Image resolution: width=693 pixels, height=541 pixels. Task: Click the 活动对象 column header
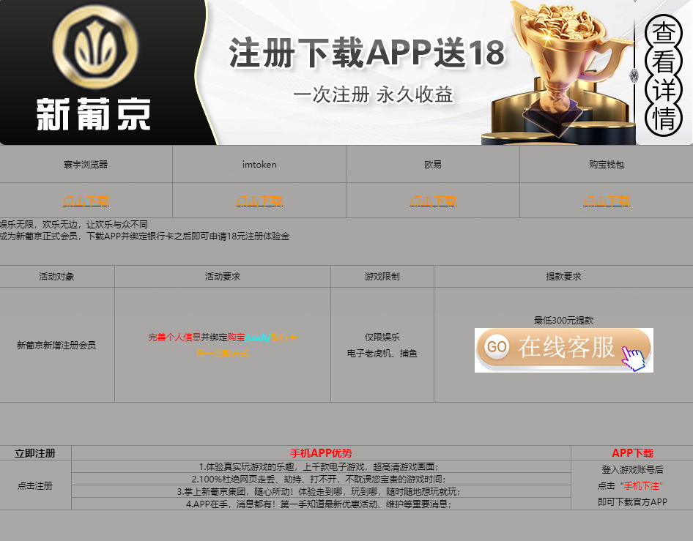pos(57,277)
